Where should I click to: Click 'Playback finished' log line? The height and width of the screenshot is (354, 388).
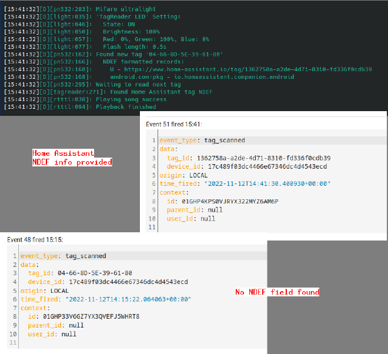pyautogui.click(x=80, y=107)
